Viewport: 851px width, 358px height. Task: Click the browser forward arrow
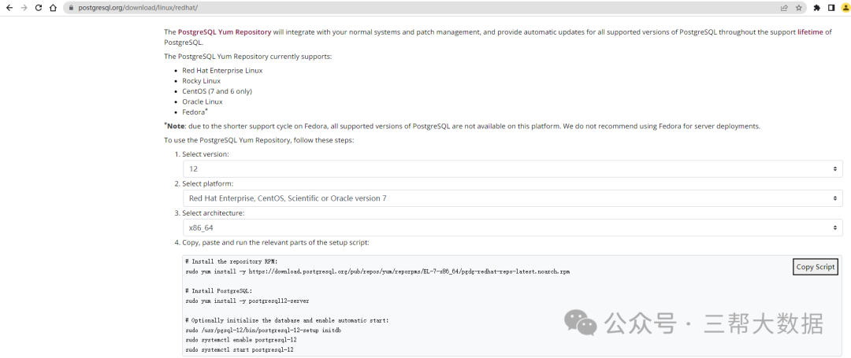point(23,8)
